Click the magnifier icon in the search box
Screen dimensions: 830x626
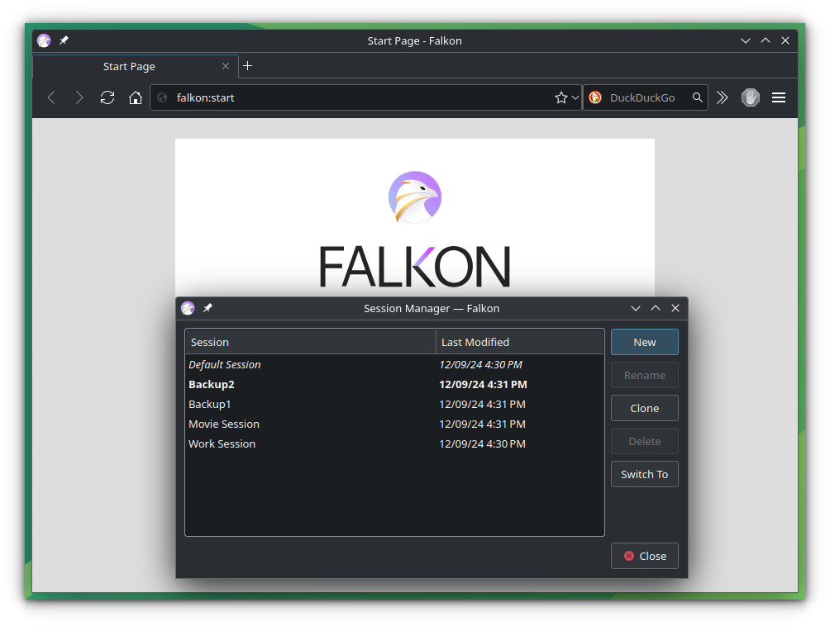click(696, 97)
